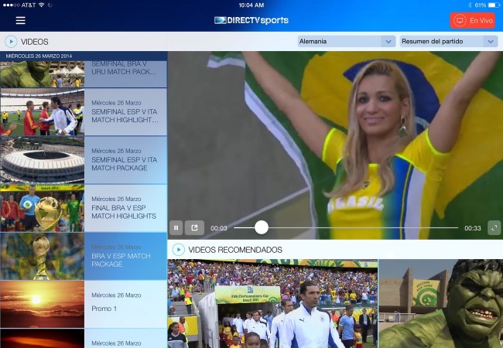Image resolution: width=503 pixels, height=348 pixels.
Task: Click the 00:03 elapsed time label
Action: tap(218, 228)
